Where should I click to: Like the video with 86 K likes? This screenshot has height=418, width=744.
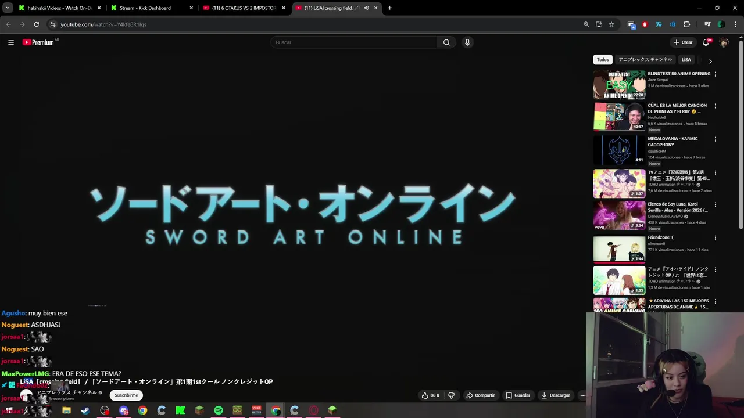coord(430,395)
